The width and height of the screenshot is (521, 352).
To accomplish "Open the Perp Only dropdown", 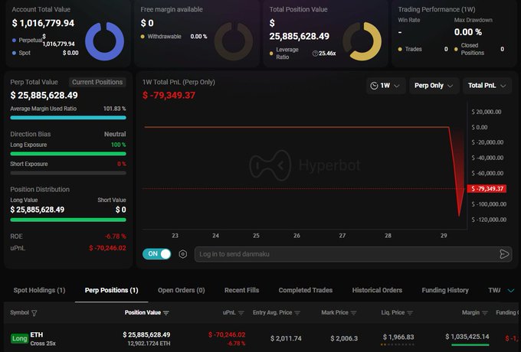I will click(x=434, y=86).
